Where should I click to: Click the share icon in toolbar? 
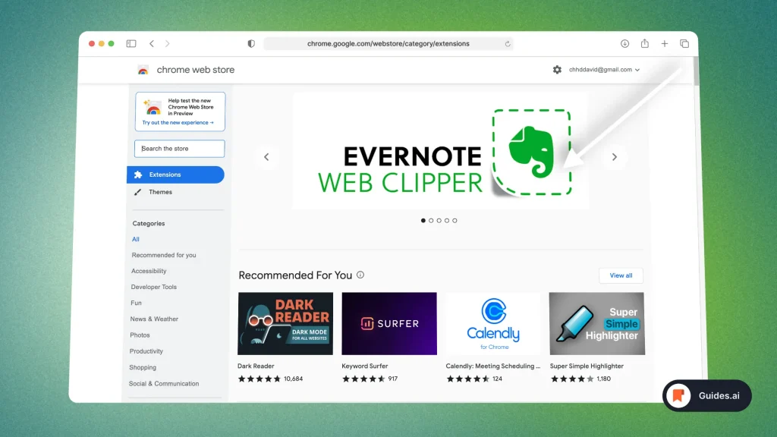(645, 43)
